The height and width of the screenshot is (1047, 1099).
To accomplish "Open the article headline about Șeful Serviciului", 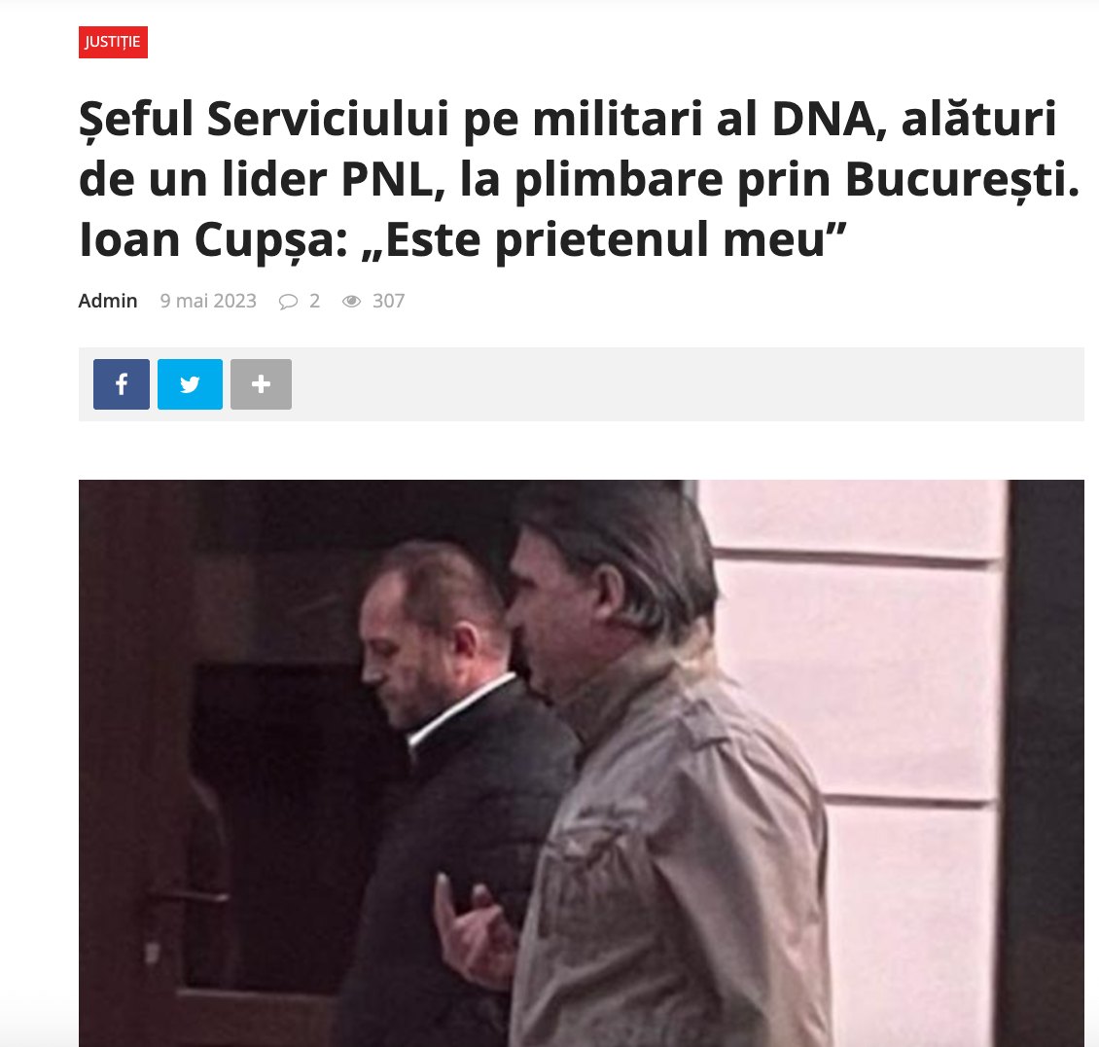I will point(579,179).
